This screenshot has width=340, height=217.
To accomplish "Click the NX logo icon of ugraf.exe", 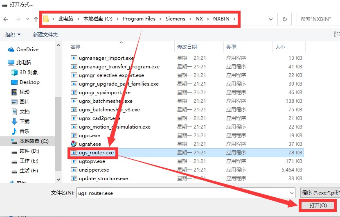I will point(74,144).
